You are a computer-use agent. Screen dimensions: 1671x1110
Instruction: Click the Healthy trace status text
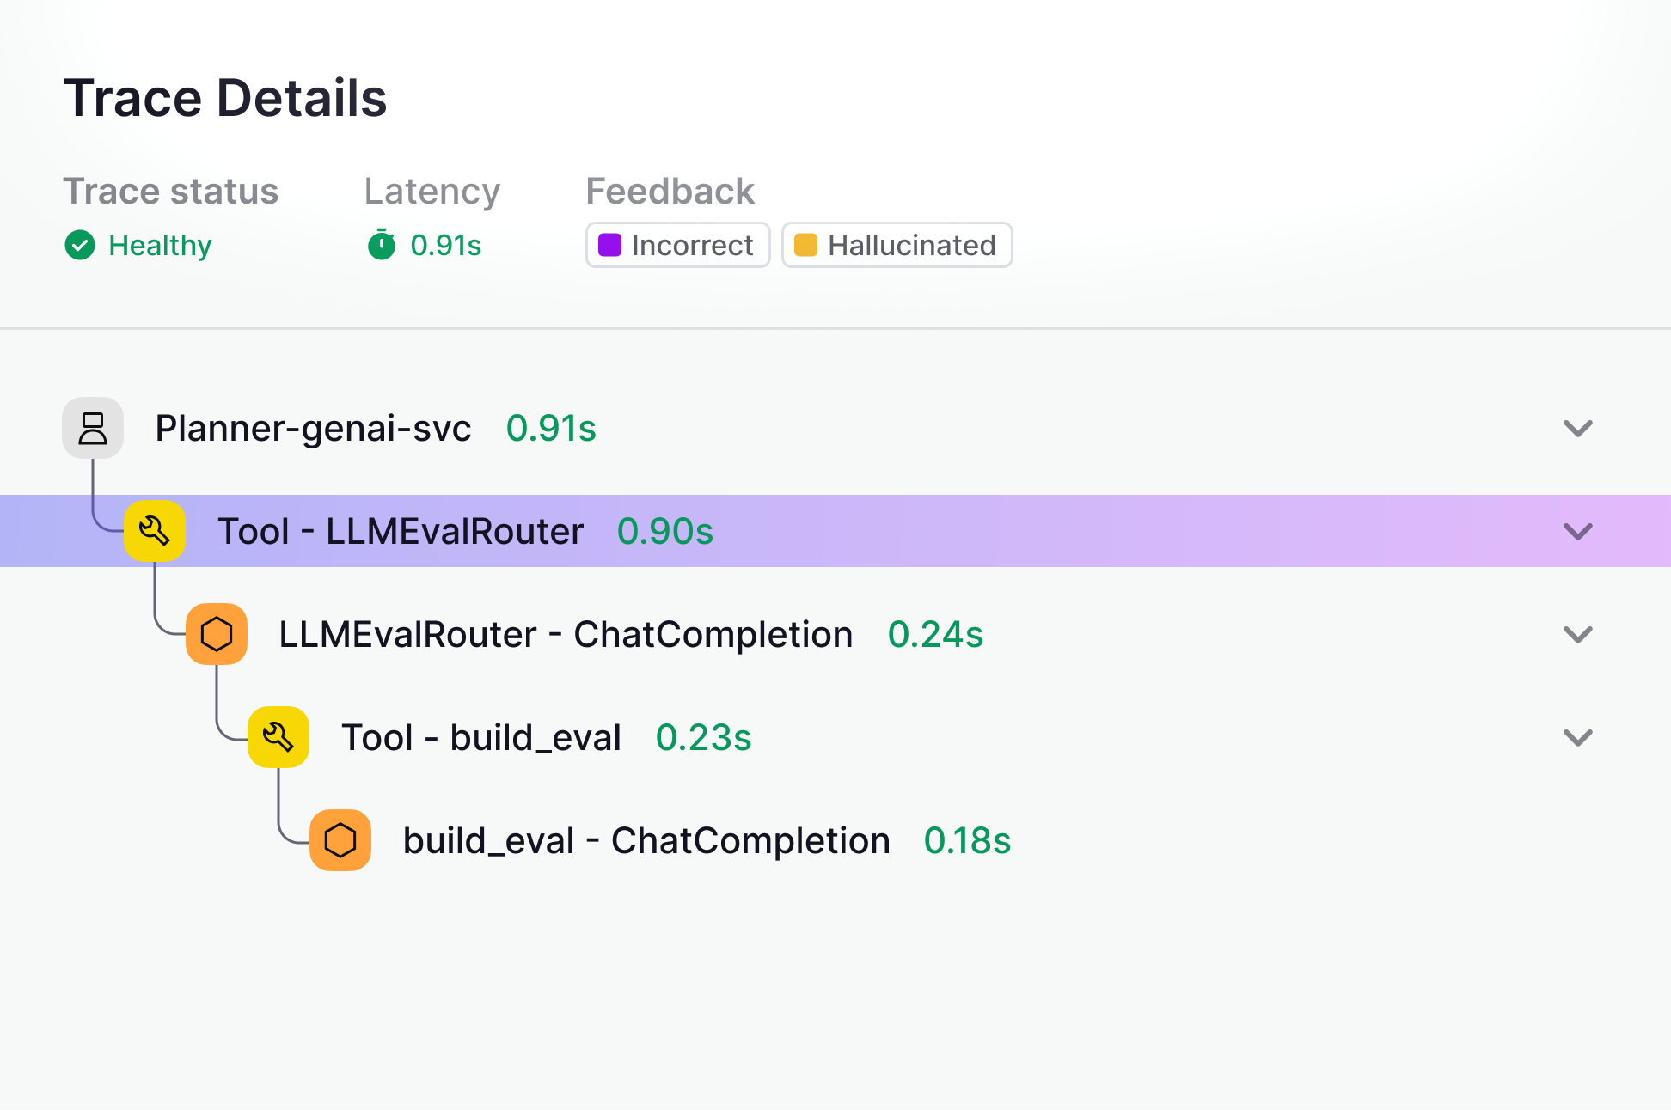click(x=160, y=245)
